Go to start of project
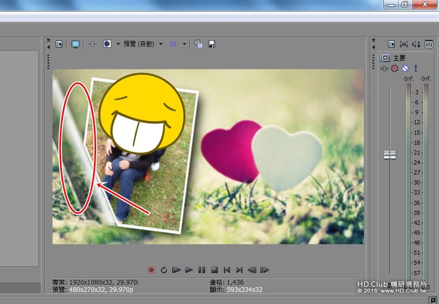Screen dimensions: 439x304 tap(227, 270)
